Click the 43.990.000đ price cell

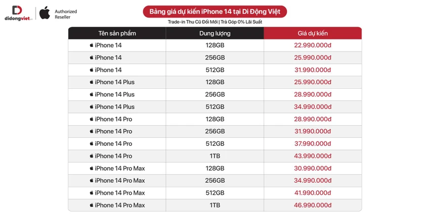coord(313,156)
